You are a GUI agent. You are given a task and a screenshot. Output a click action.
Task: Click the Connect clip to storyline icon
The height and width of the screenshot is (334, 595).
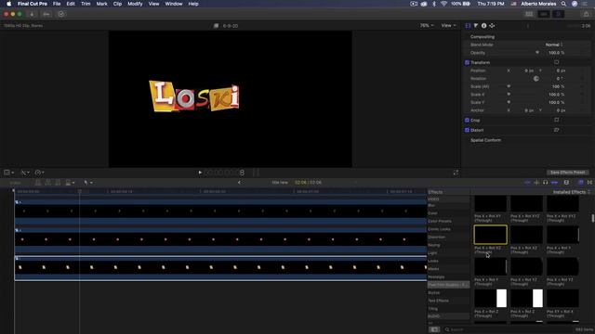(38, 183)
